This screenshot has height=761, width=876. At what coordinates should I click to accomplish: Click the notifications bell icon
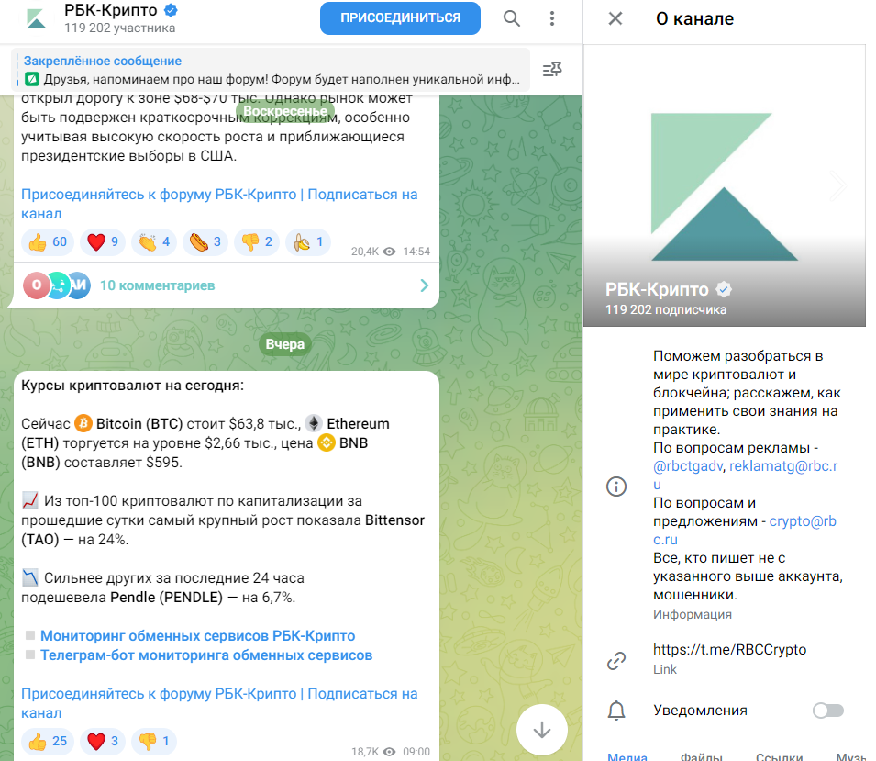click(x=616, y=711)
